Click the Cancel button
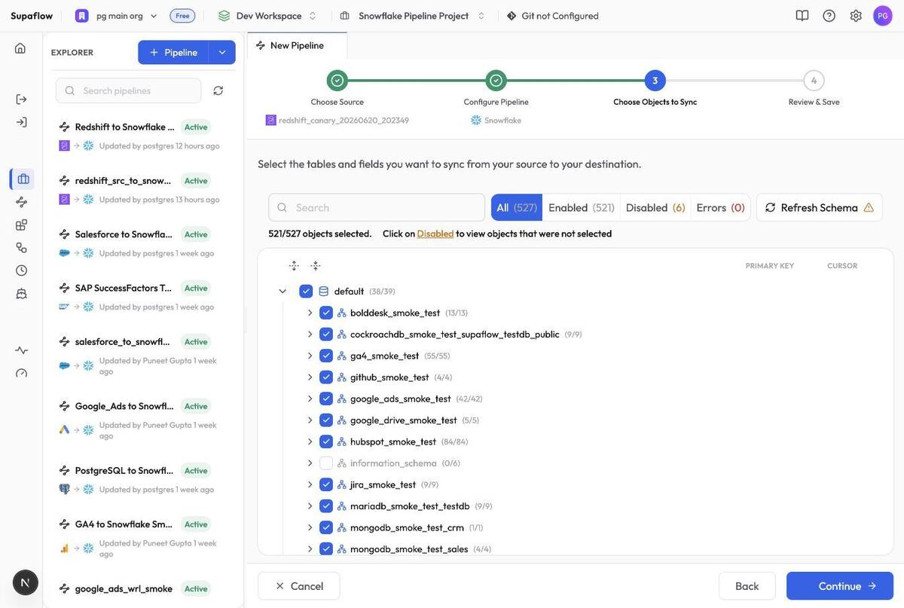Image resolution: width=904 pixels, height=608 pixels. pos(299,586)
